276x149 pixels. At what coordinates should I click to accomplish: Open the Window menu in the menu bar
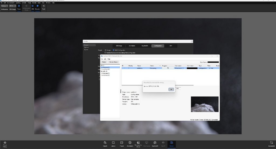click(48, 3)
